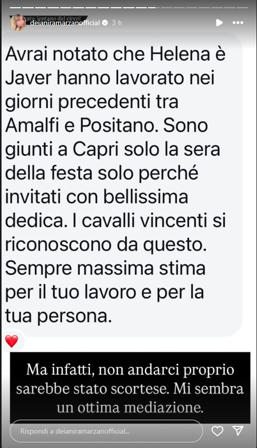Click 'un ottima mediazione.' in the caption
This screenshot has width=257, height=448.
[130, 407]
